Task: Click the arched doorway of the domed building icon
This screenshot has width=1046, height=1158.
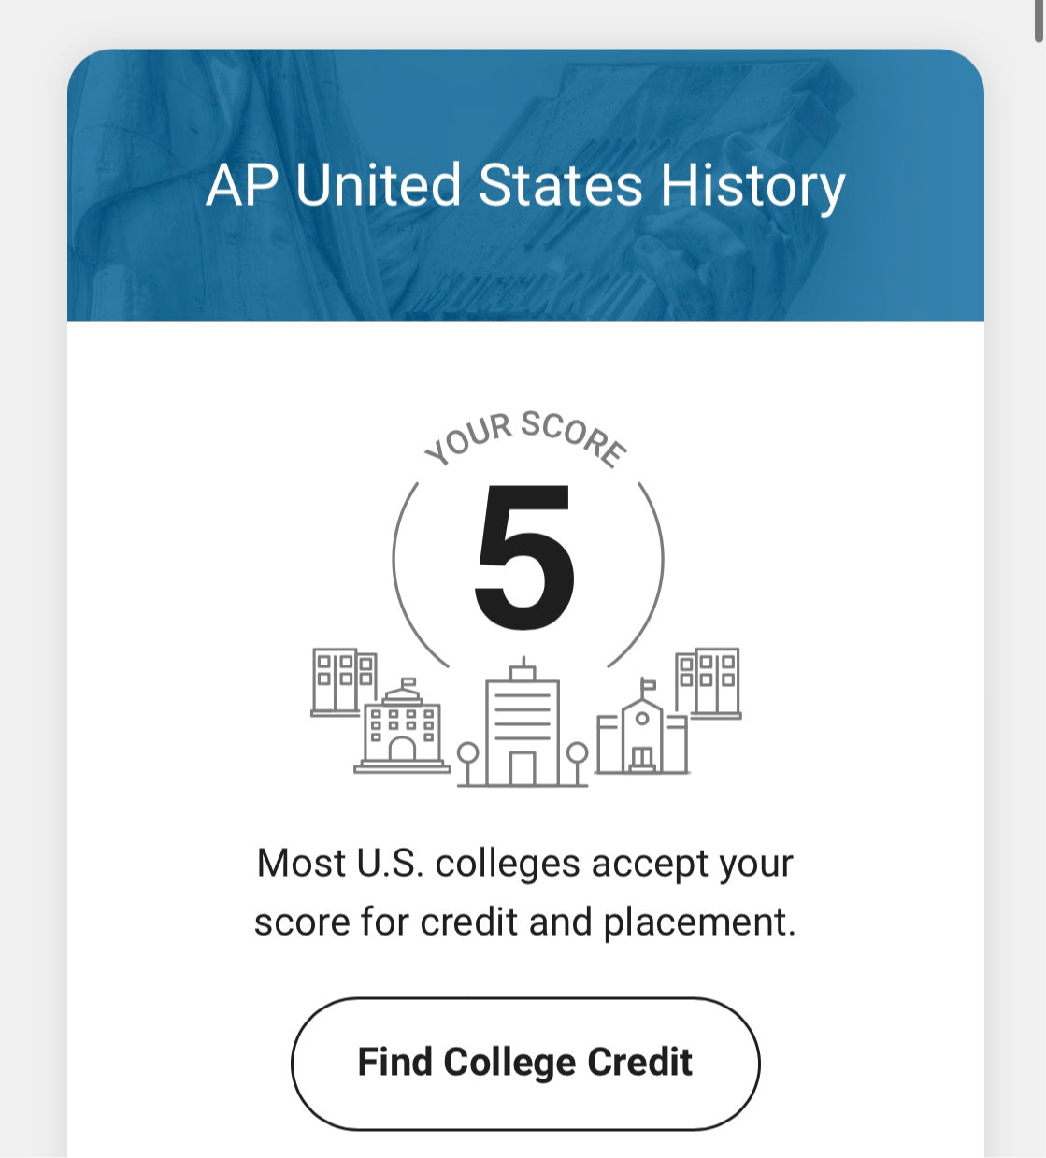Action: [x=402, y=751]
